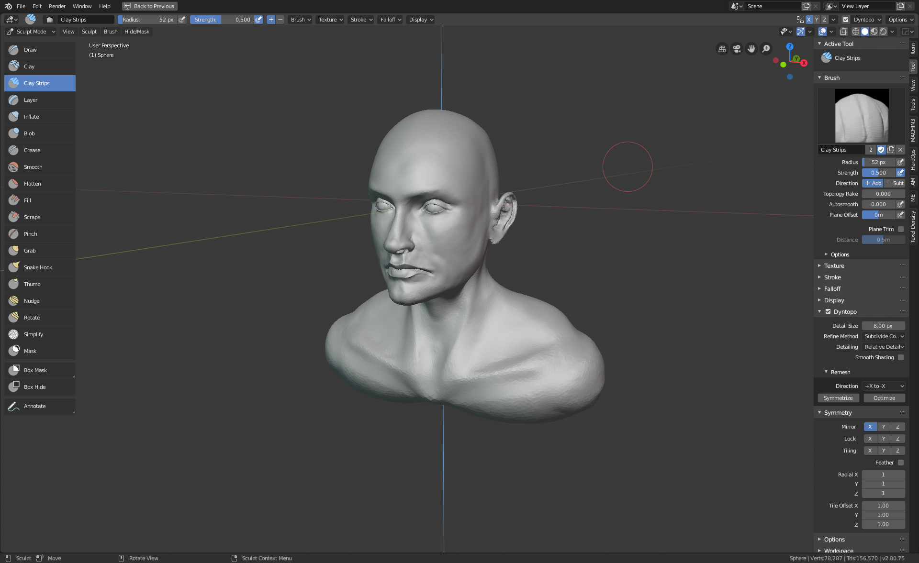Click the Grab brush icon

click(14, 251)
